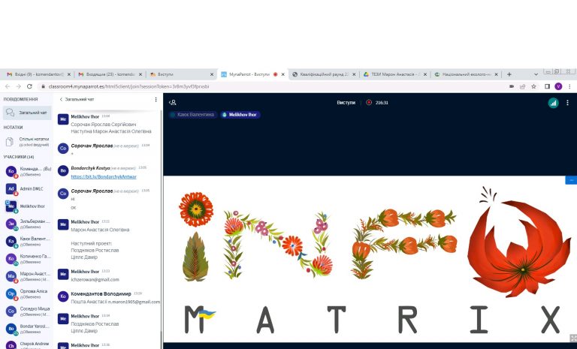This screenshot has height=349, width=577.
Task: Click the Каюк Валентина speaker indicator
Action: [x=193, y=115]
